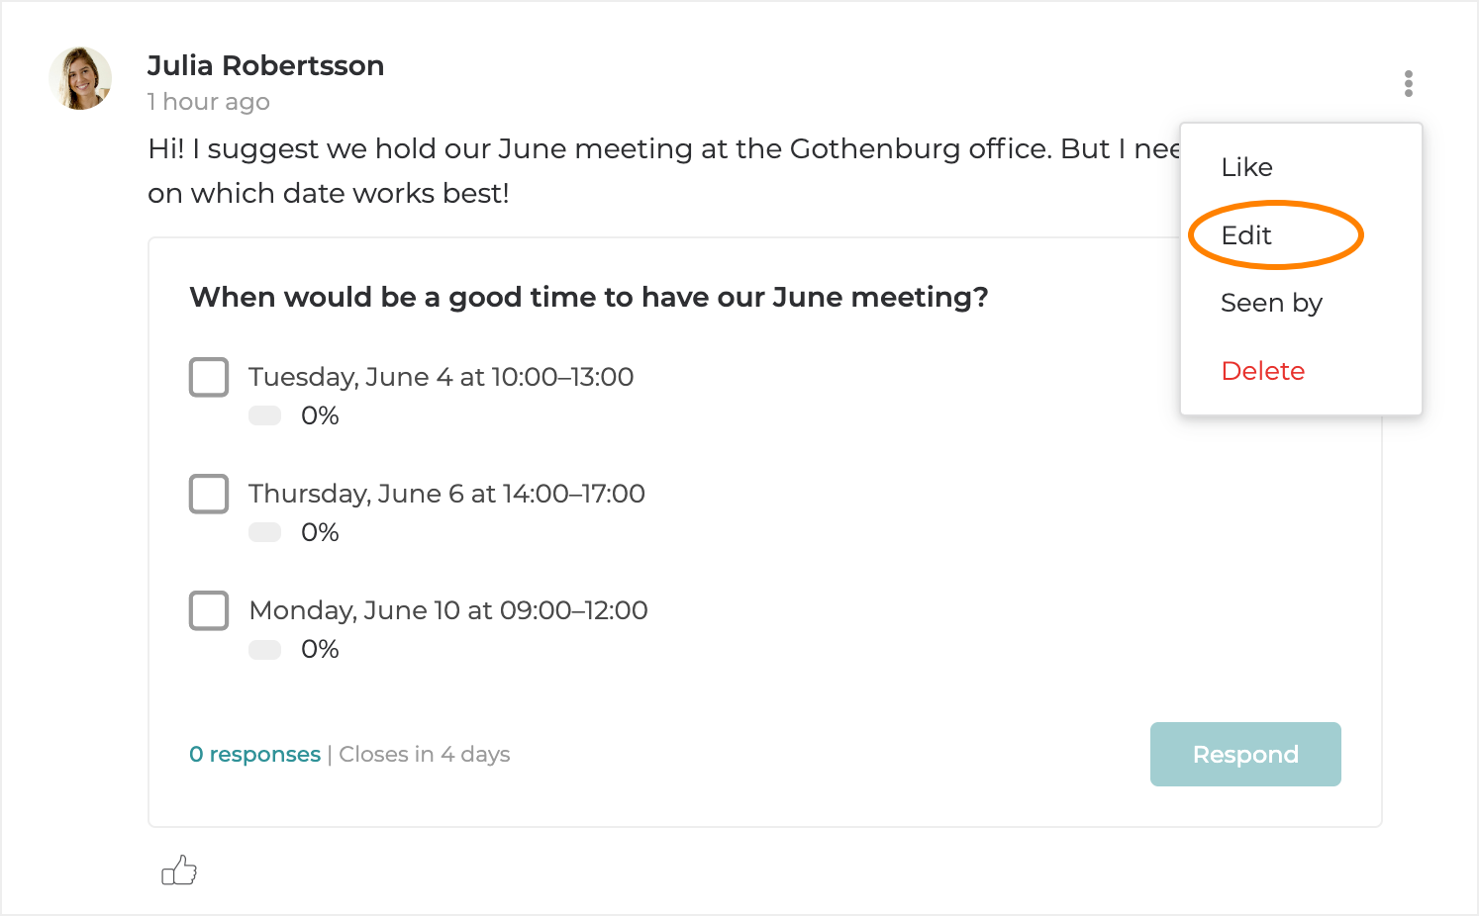Click the Thursday option's 0% progress bar

pyautogui.click(x=265, y=532)
